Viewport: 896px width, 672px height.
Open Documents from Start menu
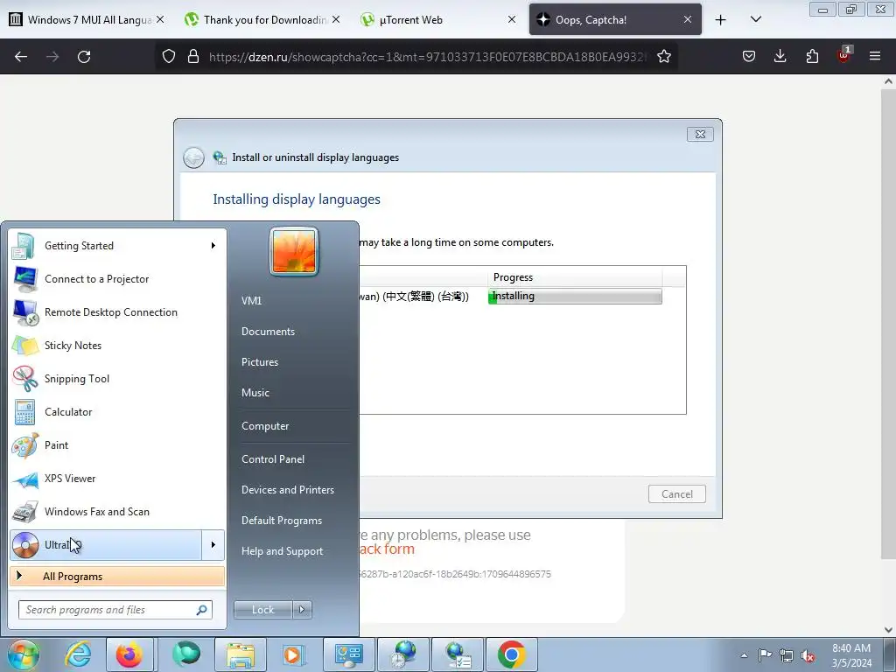[x=268, y=332]
